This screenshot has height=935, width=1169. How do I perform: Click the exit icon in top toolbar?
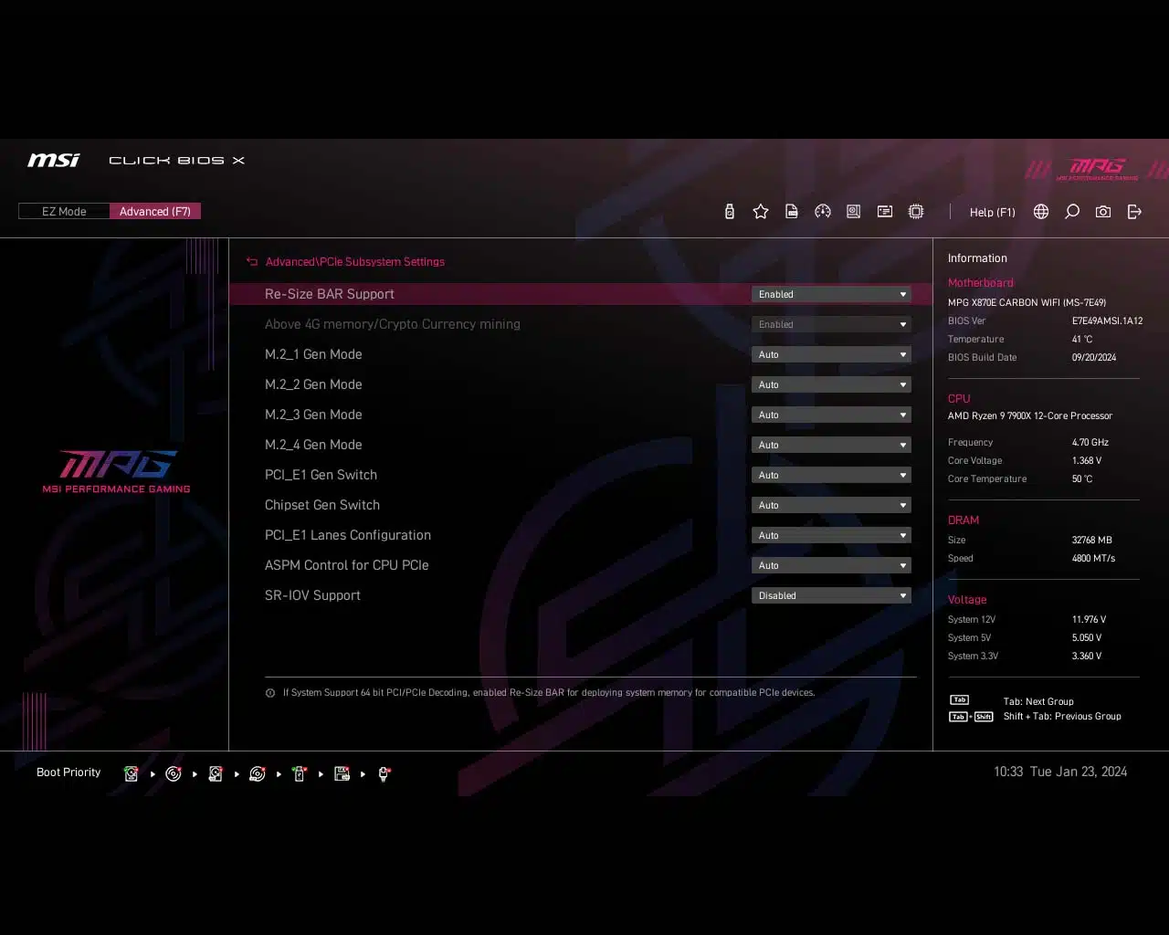pyautogui.click(x=1134, y=212)
